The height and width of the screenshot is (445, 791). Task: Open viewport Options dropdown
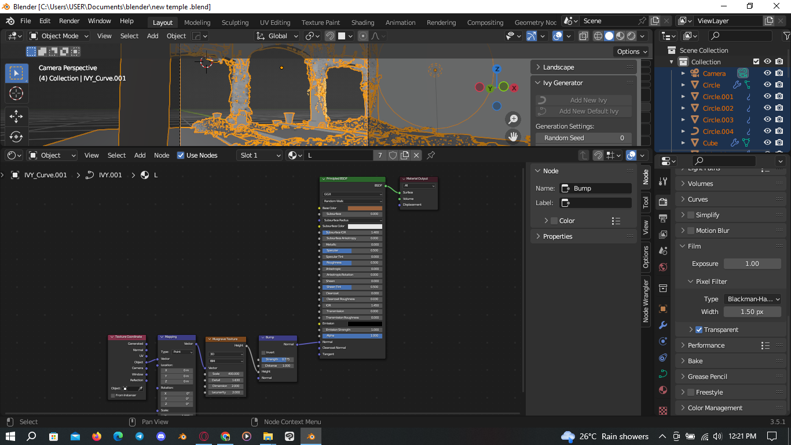point(632,52)
